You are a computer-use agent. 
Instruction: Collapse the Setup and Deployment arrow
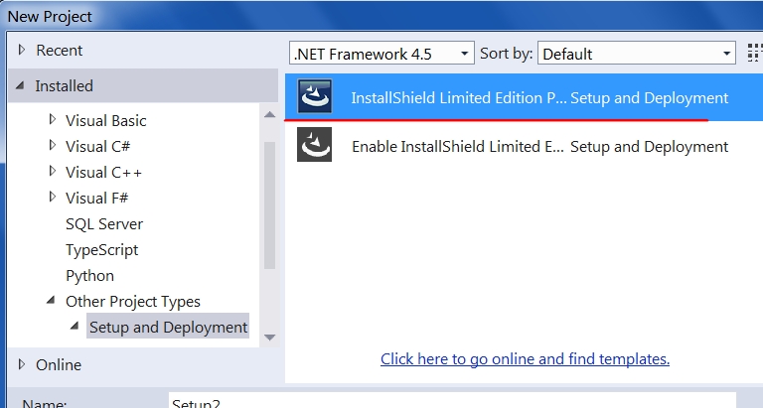[74, 326]
